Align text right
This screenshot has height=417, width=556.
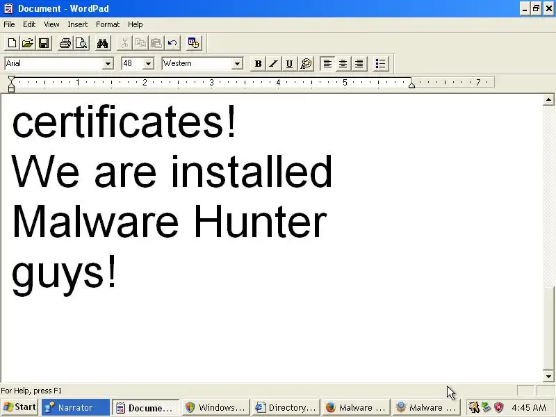pos(359,64)
